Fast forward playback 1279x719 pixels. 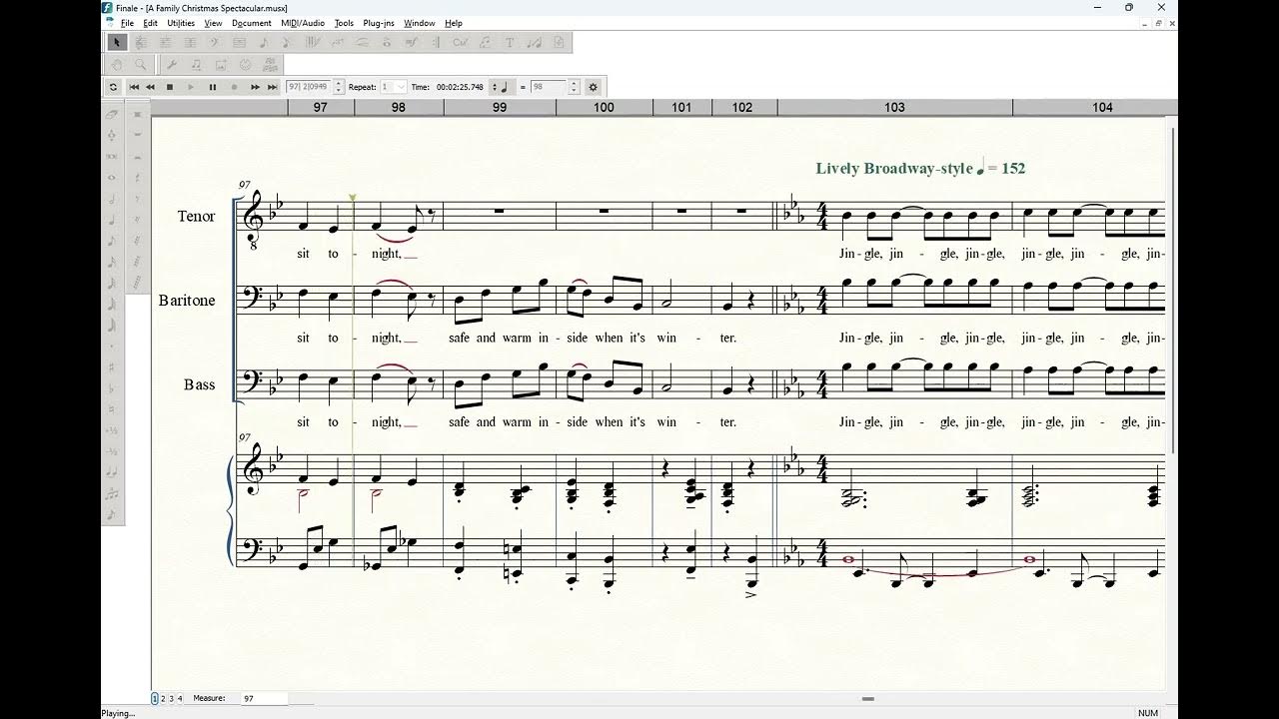(x=255, y=87)
